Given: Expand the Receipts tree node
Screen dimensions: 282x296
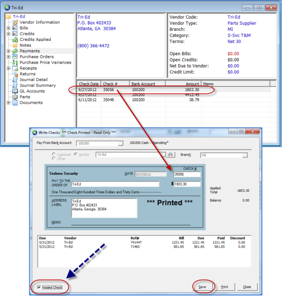Looking at the screenshot, I should pyautogui.click(x=8, y=68).
